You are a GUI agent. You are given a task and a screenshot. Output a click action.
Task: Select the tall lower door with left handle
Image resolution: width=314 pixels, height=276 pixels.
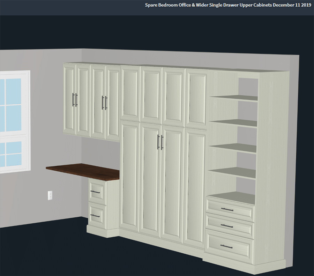[x=151, y=180]
